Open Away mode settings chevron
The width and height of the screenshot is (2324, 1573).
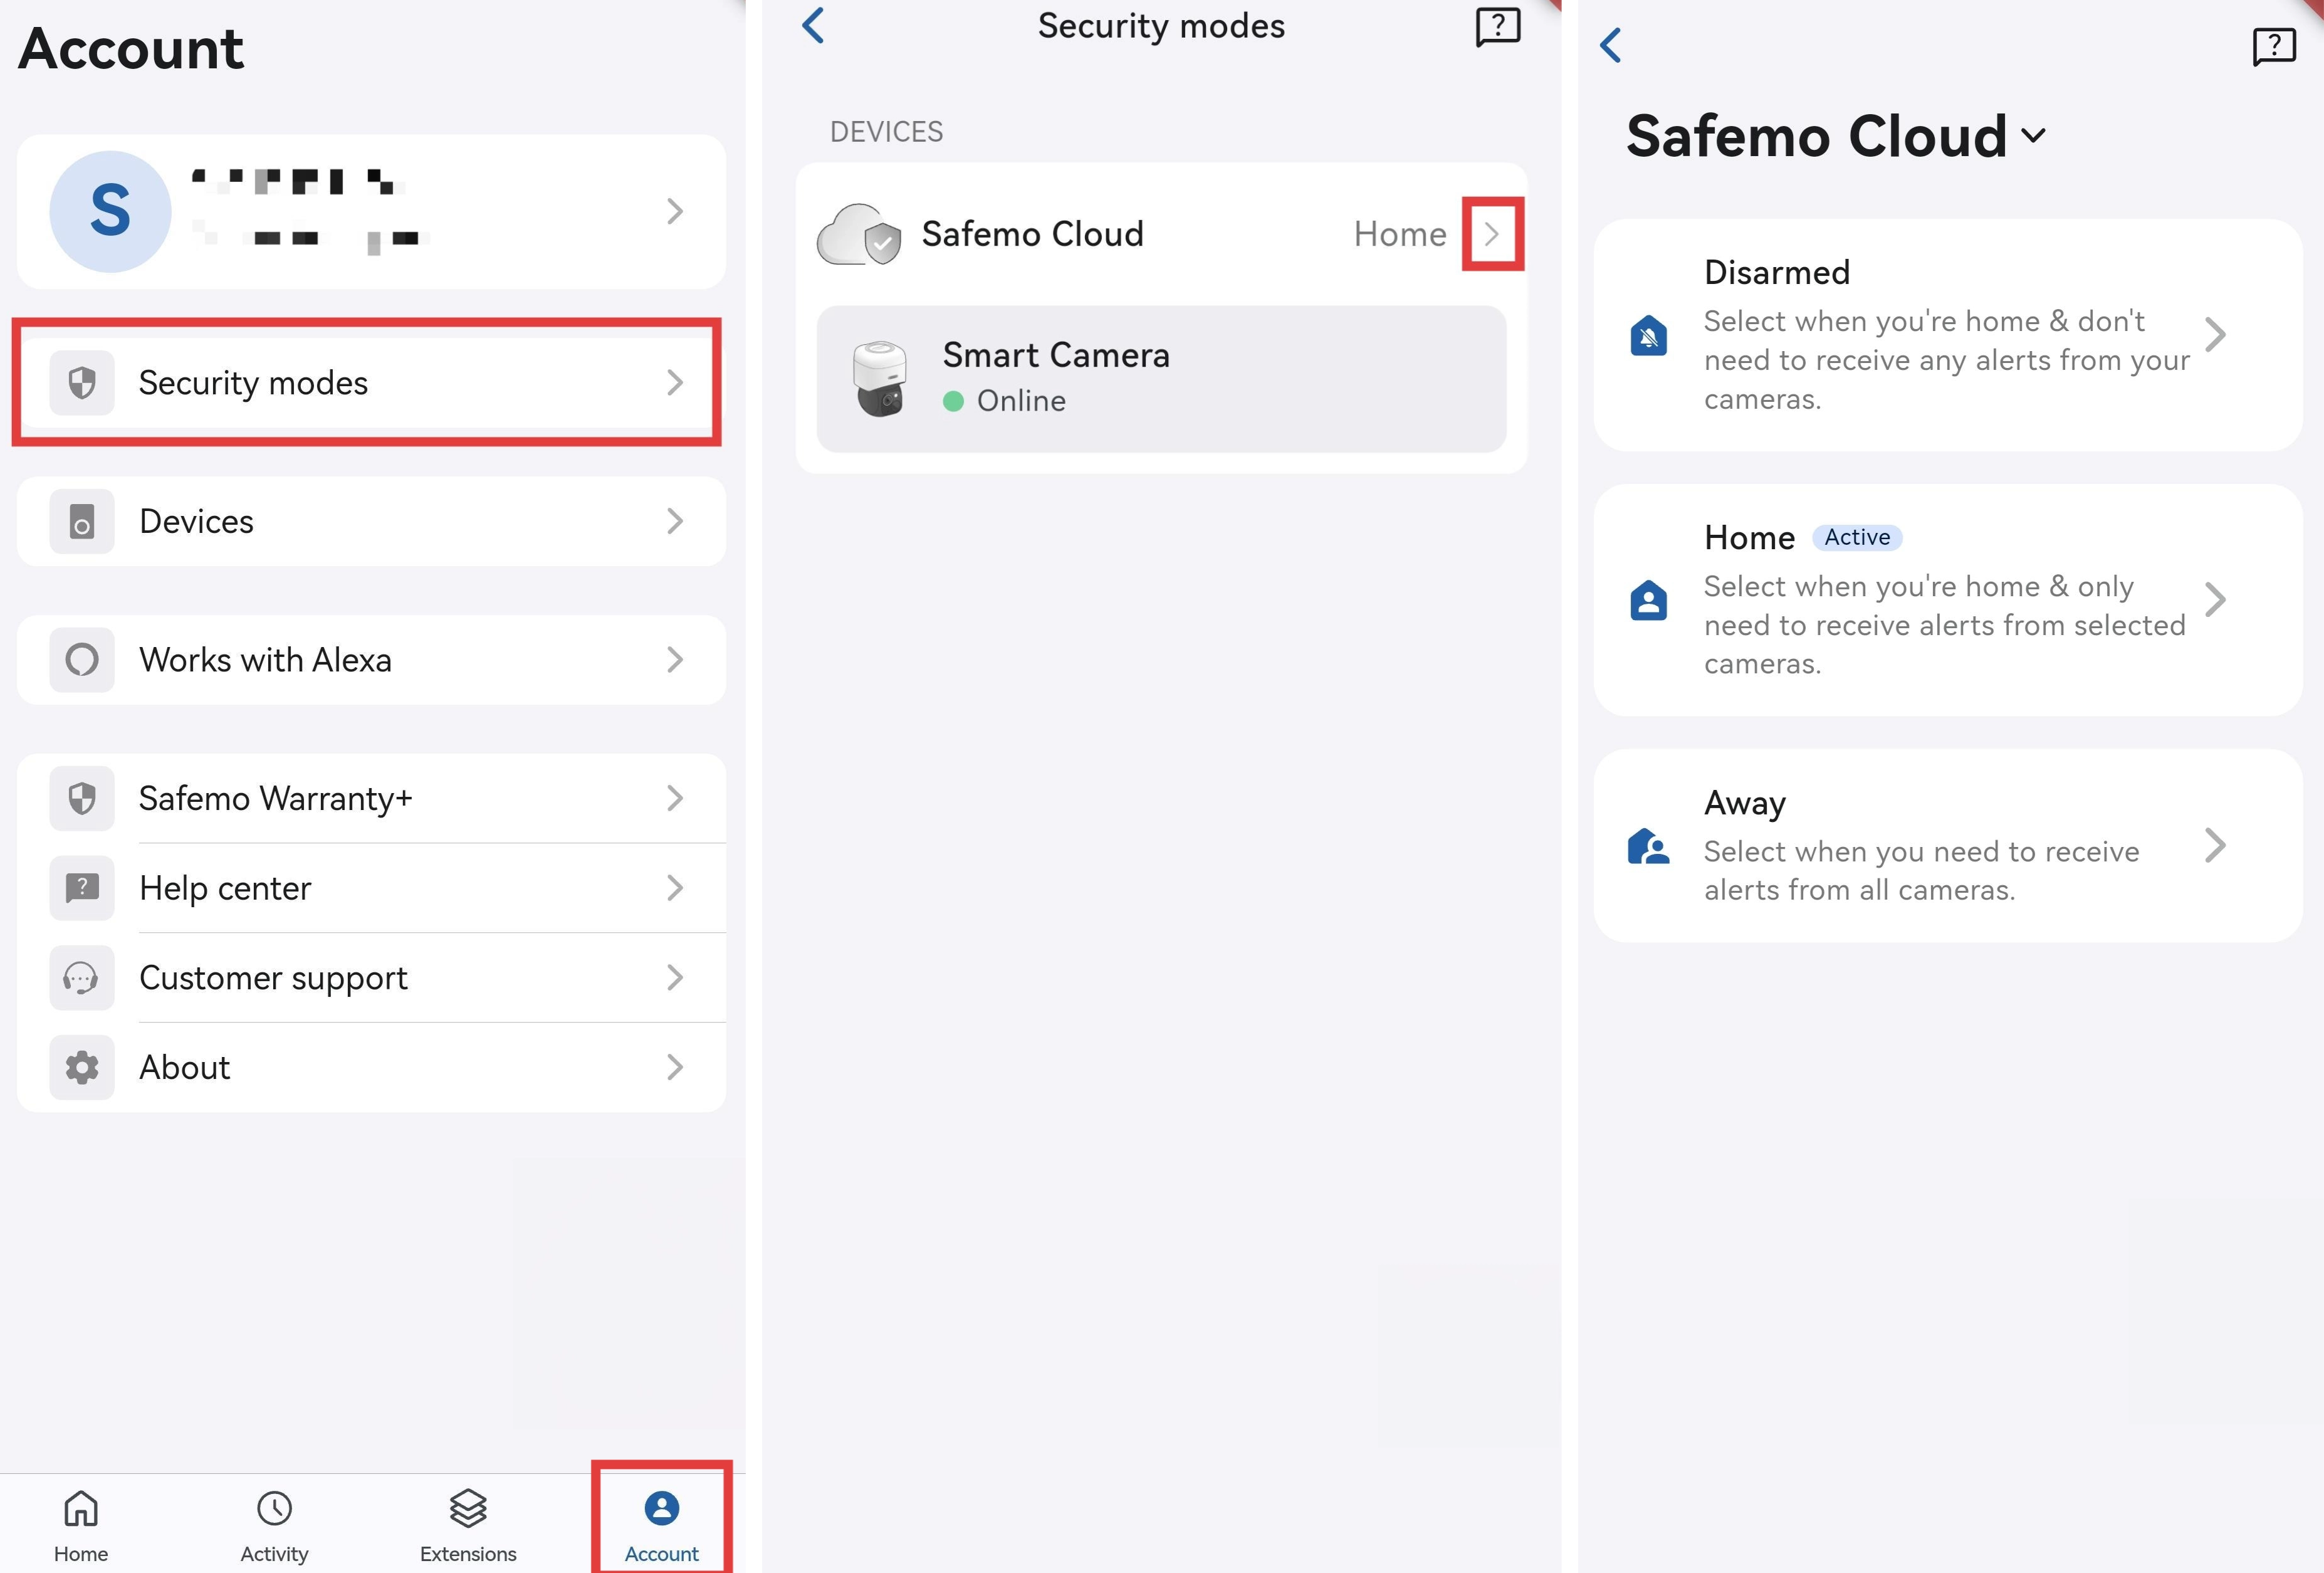pyautogui.click(x=2215, y=846)
